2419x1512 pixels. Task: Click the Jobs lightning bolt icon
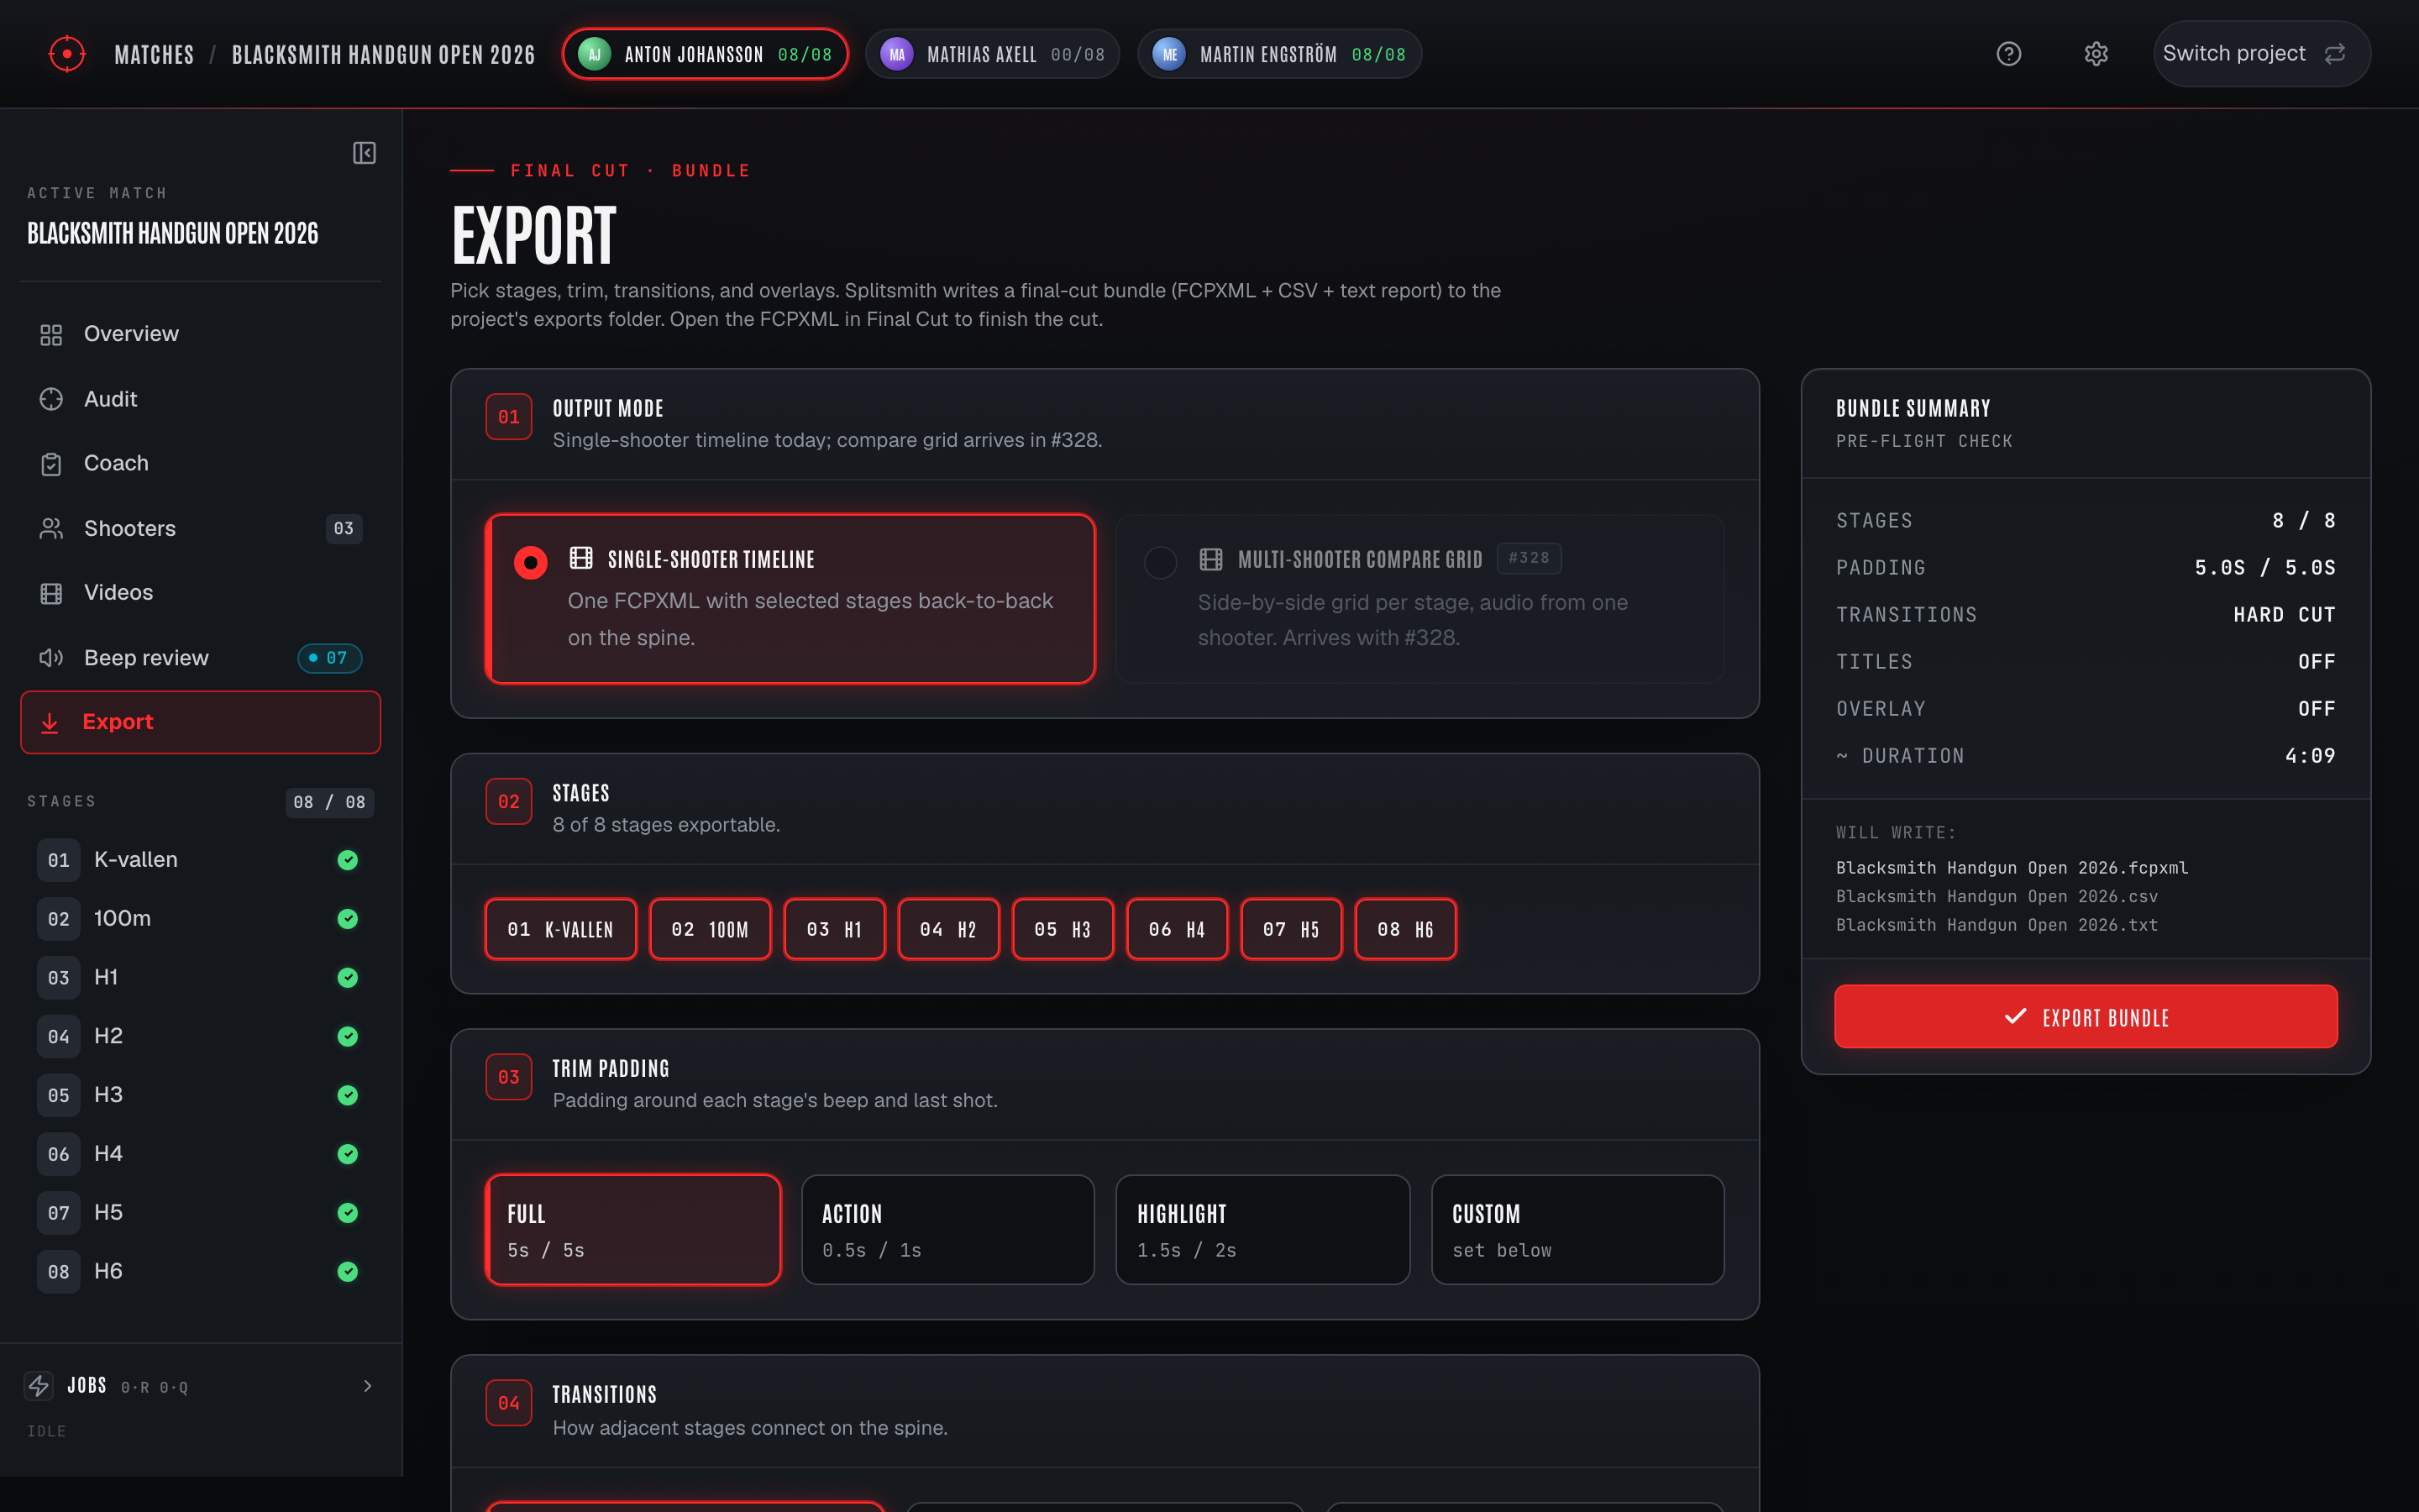point(38,1386)
